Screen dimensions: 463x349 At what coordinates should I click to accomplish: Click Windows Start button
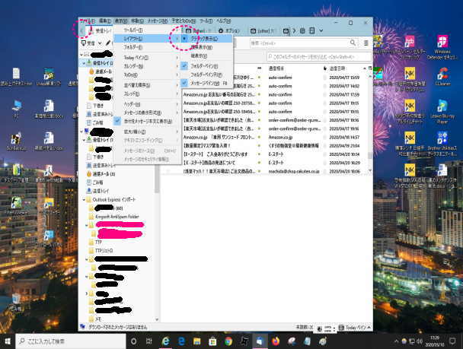pyautogui.click(x=8, y=341)
